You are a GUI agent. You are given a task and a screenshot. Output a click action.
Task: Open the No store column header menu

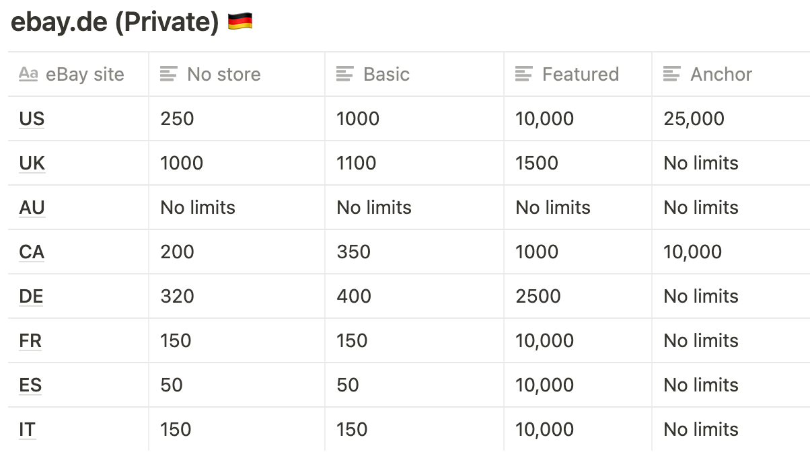pyautogui.click(x=237, y=74)
